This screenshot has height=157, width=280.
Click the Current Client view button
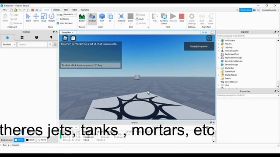164,18
